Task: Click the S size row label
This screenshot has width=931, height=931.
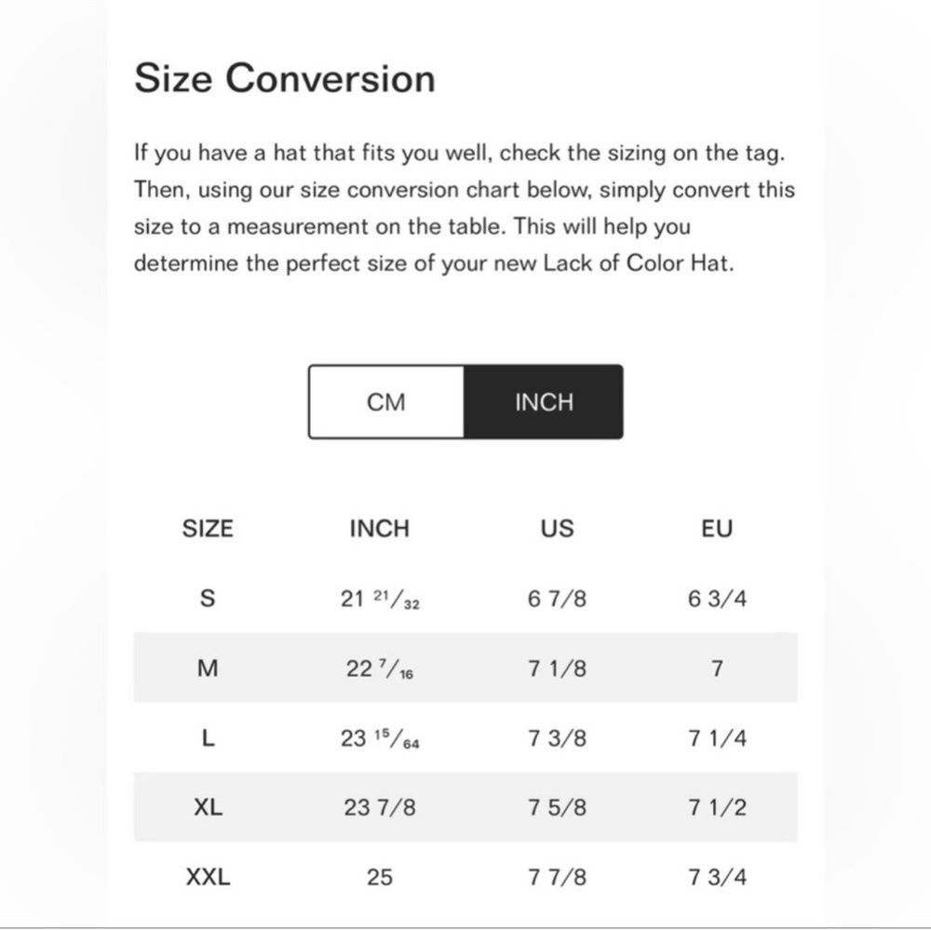Action: point(208,598)
